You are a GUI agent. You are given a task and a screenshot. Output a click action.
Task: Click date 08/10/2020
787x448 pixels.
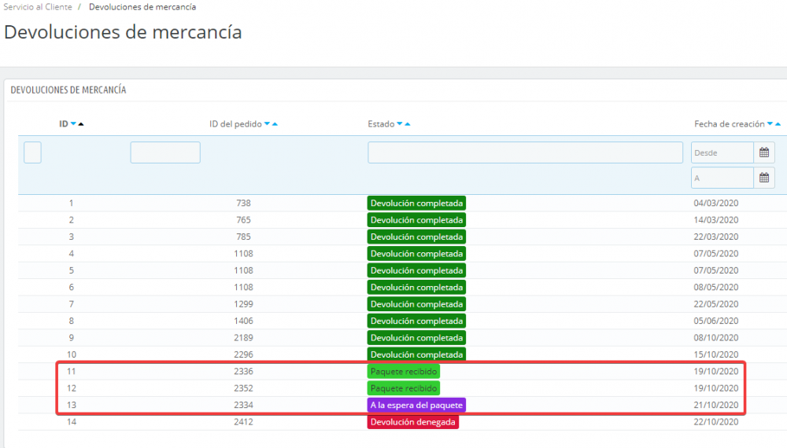(x=715, y=338)
